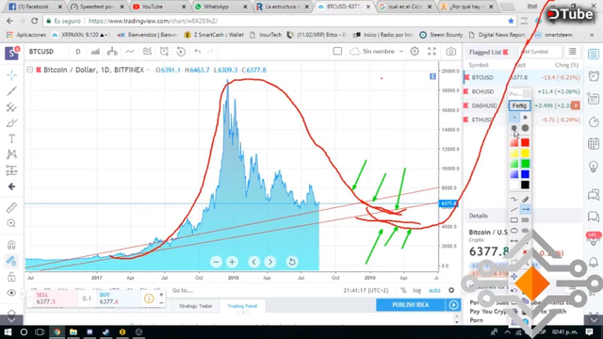This screenshot has height=339, width=603.
Task: Click the BUY 6377.6 button
Action: (x=117, y=299)
